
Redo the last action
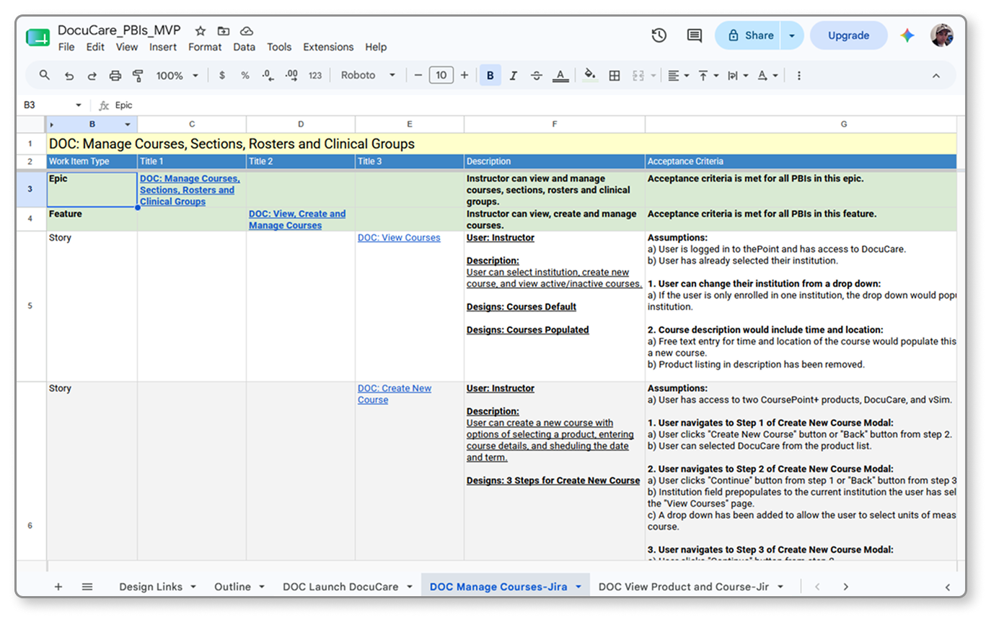pos(92,76)
